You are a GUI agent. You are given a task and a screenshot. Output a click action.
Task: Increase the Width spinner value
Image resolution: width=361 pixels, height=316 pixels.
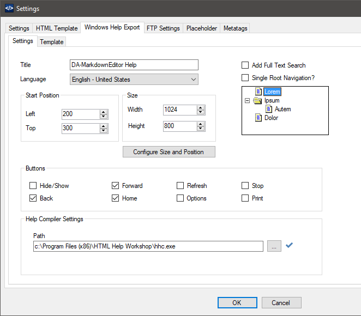[201, 108]
